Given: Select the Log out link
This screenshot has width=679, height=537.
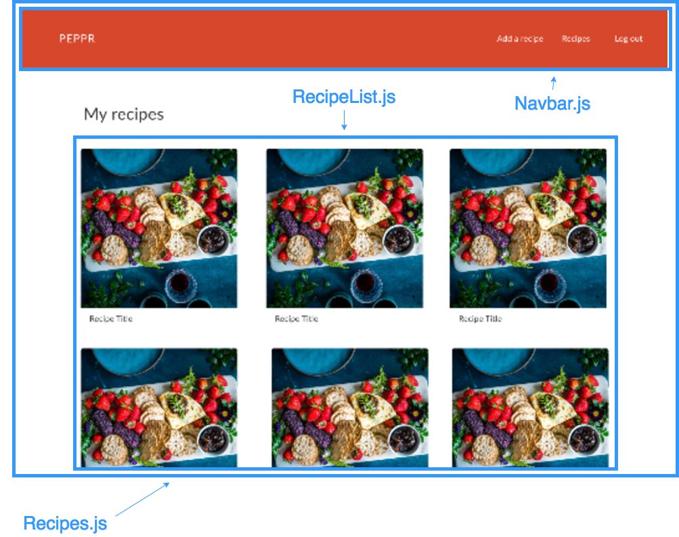Looking at the screenshot, I should point(628,39).
